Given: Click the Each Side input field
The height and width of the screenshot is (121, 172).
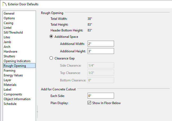Looking at the screenshot, I should [x=101, y=96].
